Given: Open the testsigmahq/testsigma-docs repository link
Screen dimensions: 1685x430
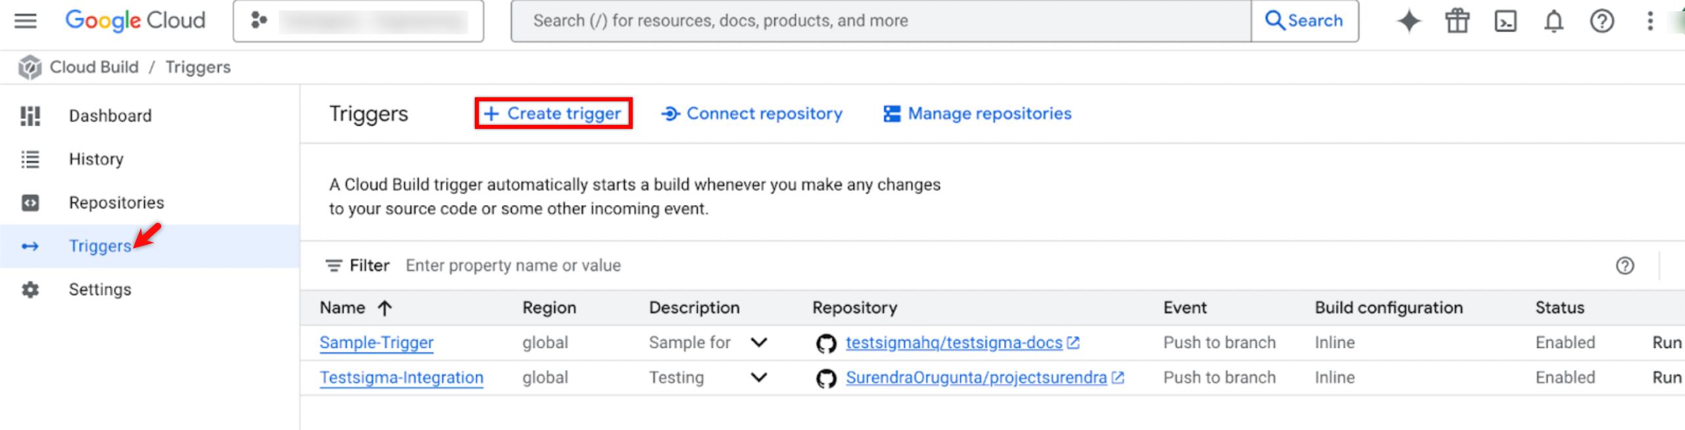Looking at the screenshot, I should (953, 343).
